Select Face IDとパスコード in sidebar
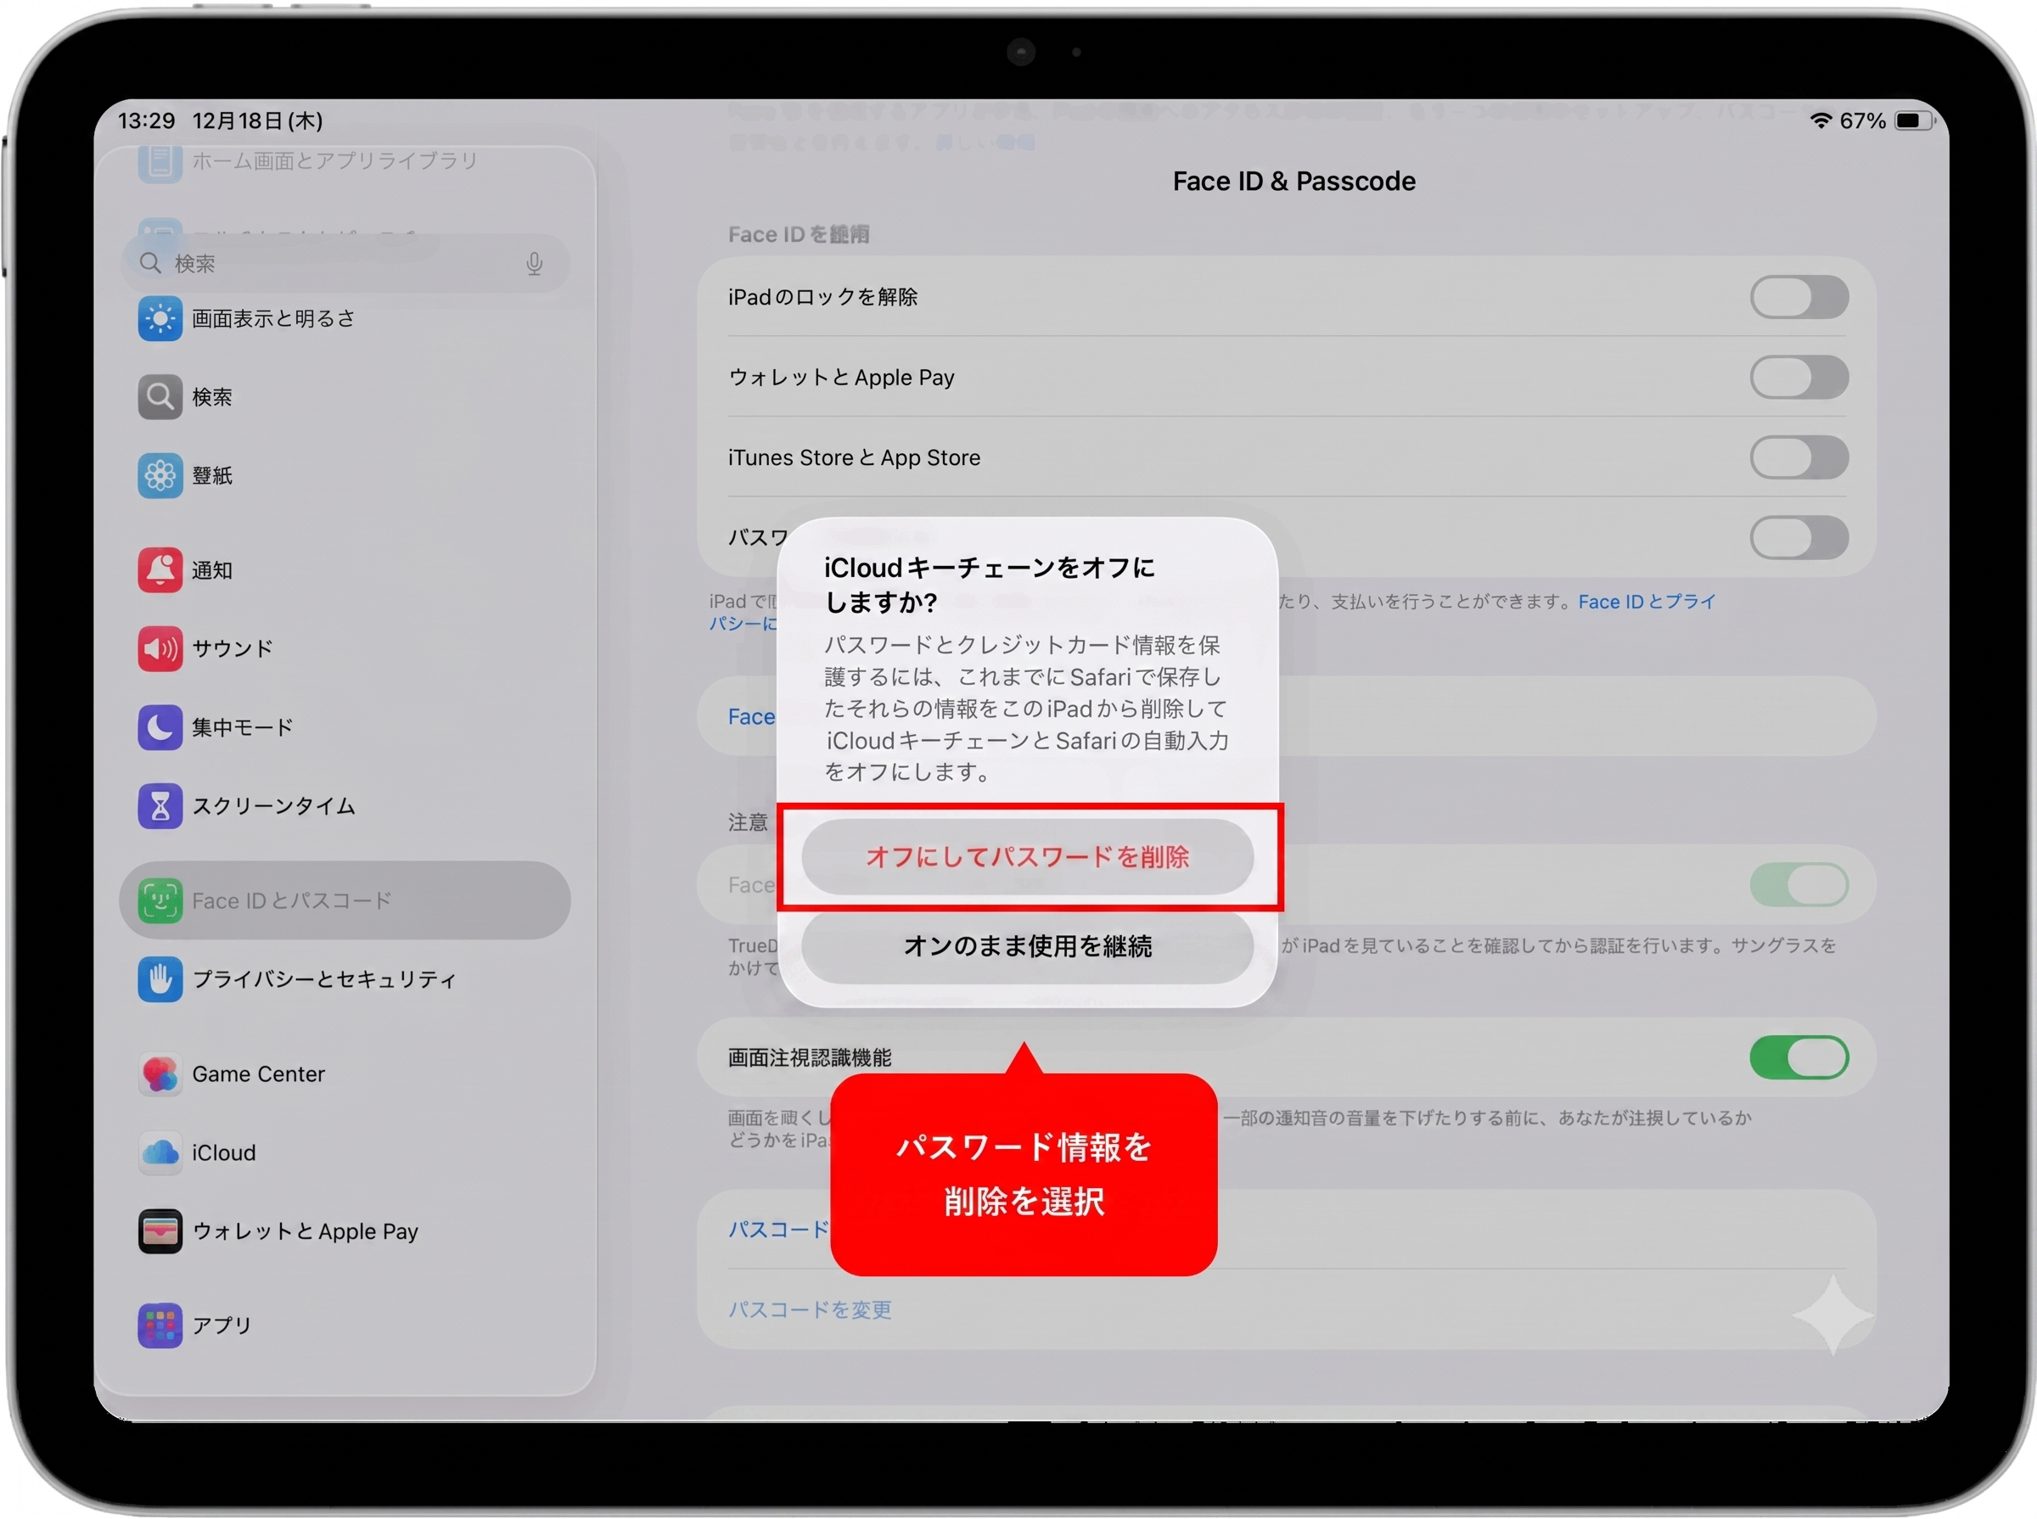Viewport: 2037px width, 1519px height. point(345,901)
